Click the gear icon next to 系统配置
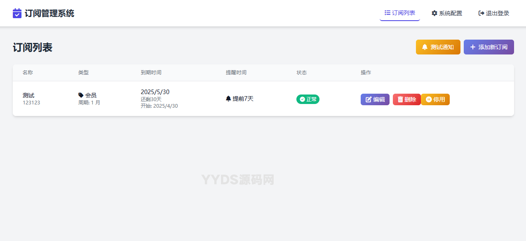The image size is (526, 241). click(x=434, y=13)
